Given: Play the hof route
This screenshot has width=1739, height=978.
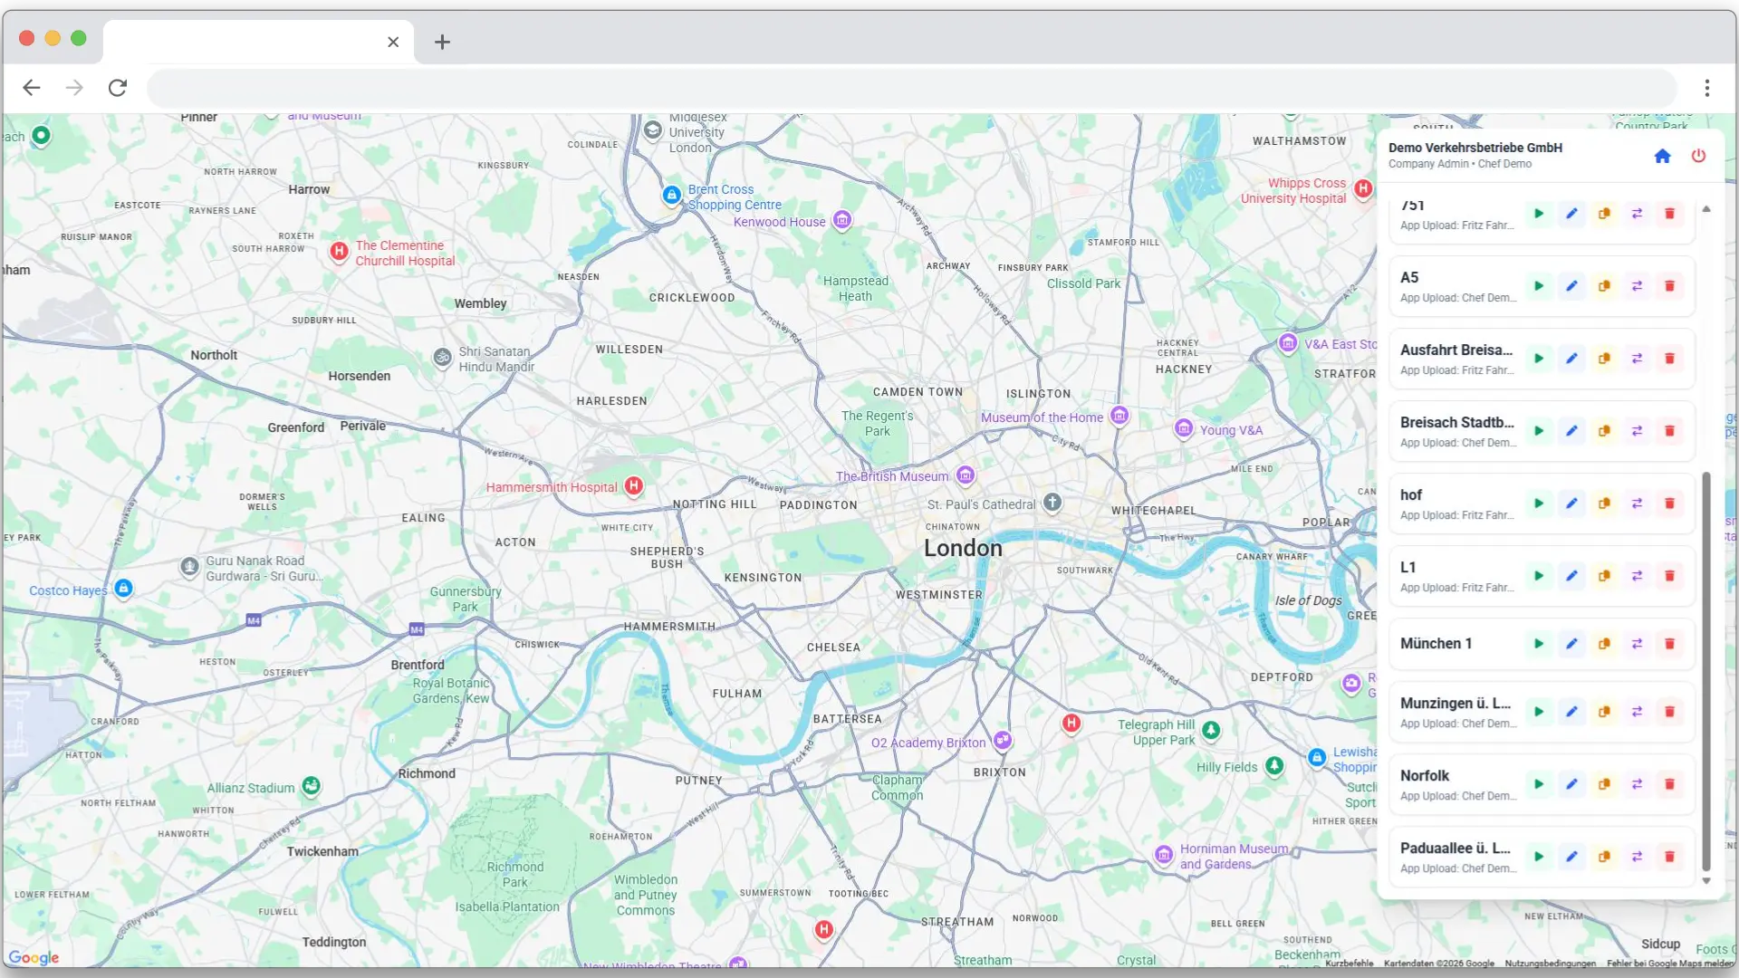Looking at the screenshot, I should point(1539,503).
